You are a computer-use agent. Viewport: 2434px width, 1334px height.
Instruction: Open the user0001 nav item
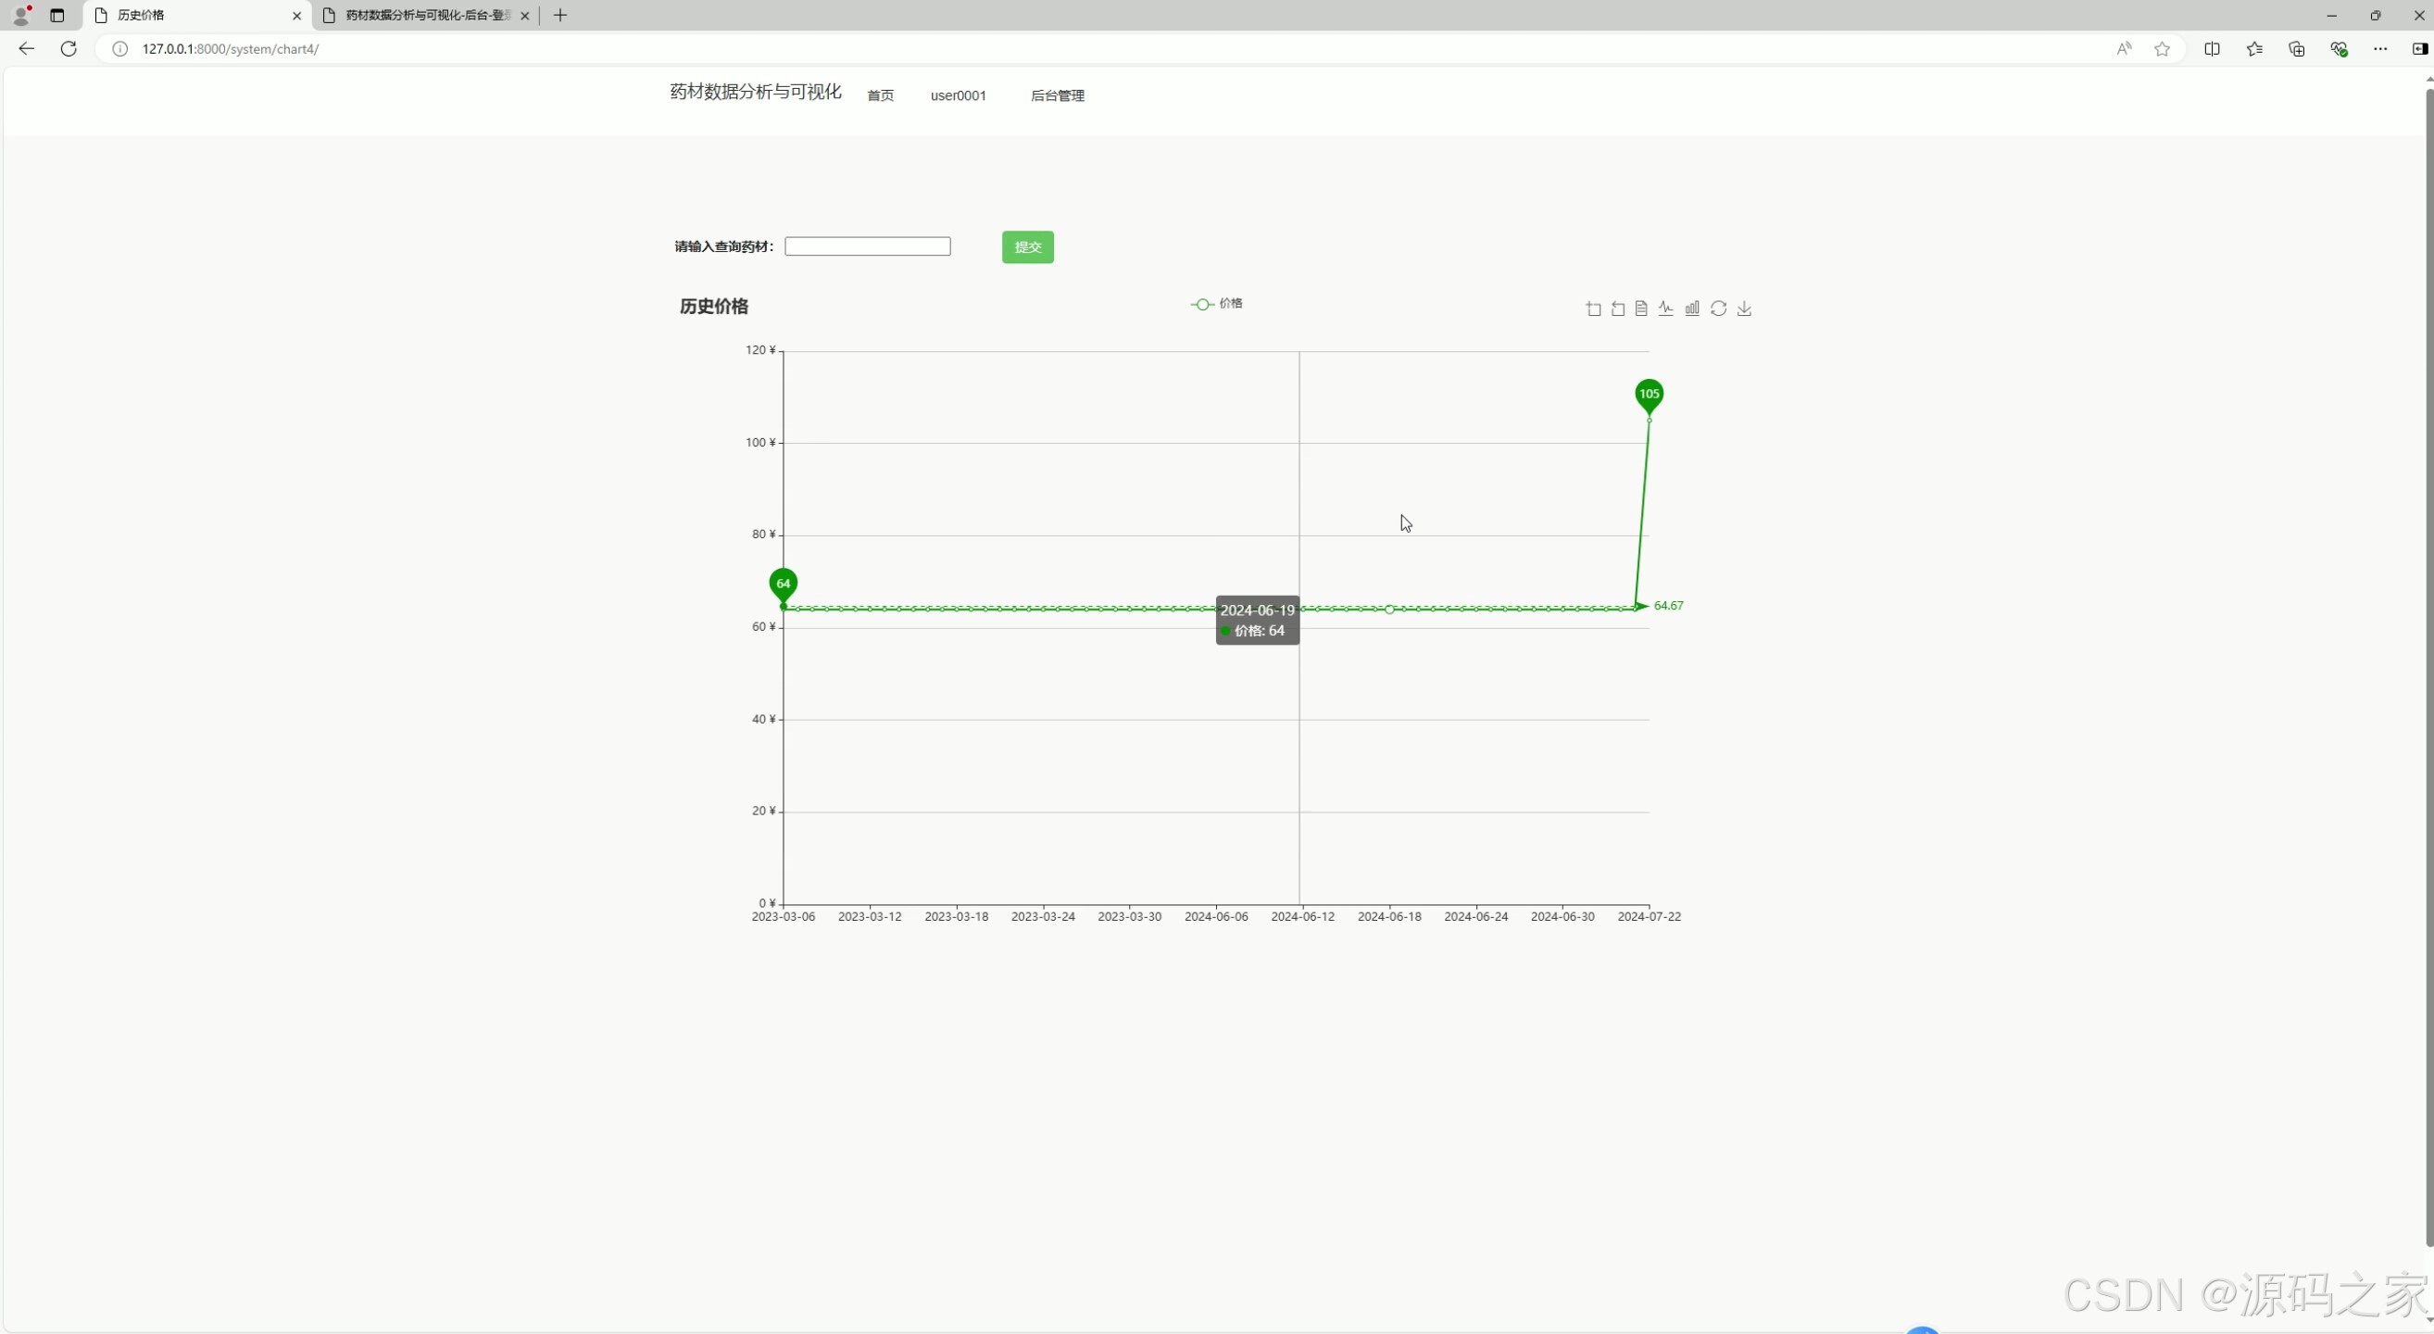tap(958, 95)
